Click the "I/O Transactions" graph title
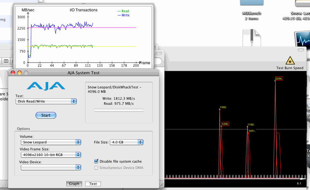This screenshot has height=190, width=310. coord(84,10)
